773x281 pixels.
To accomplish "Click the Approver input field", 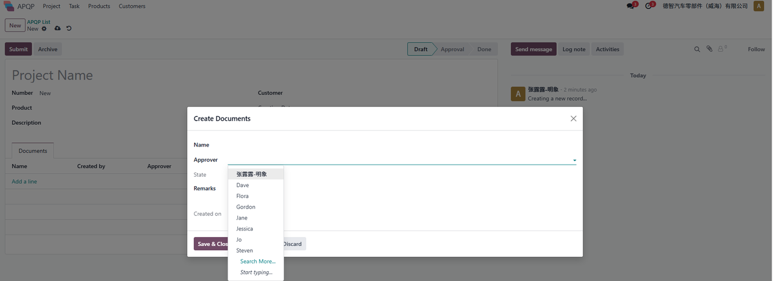I will click(399, 160).
